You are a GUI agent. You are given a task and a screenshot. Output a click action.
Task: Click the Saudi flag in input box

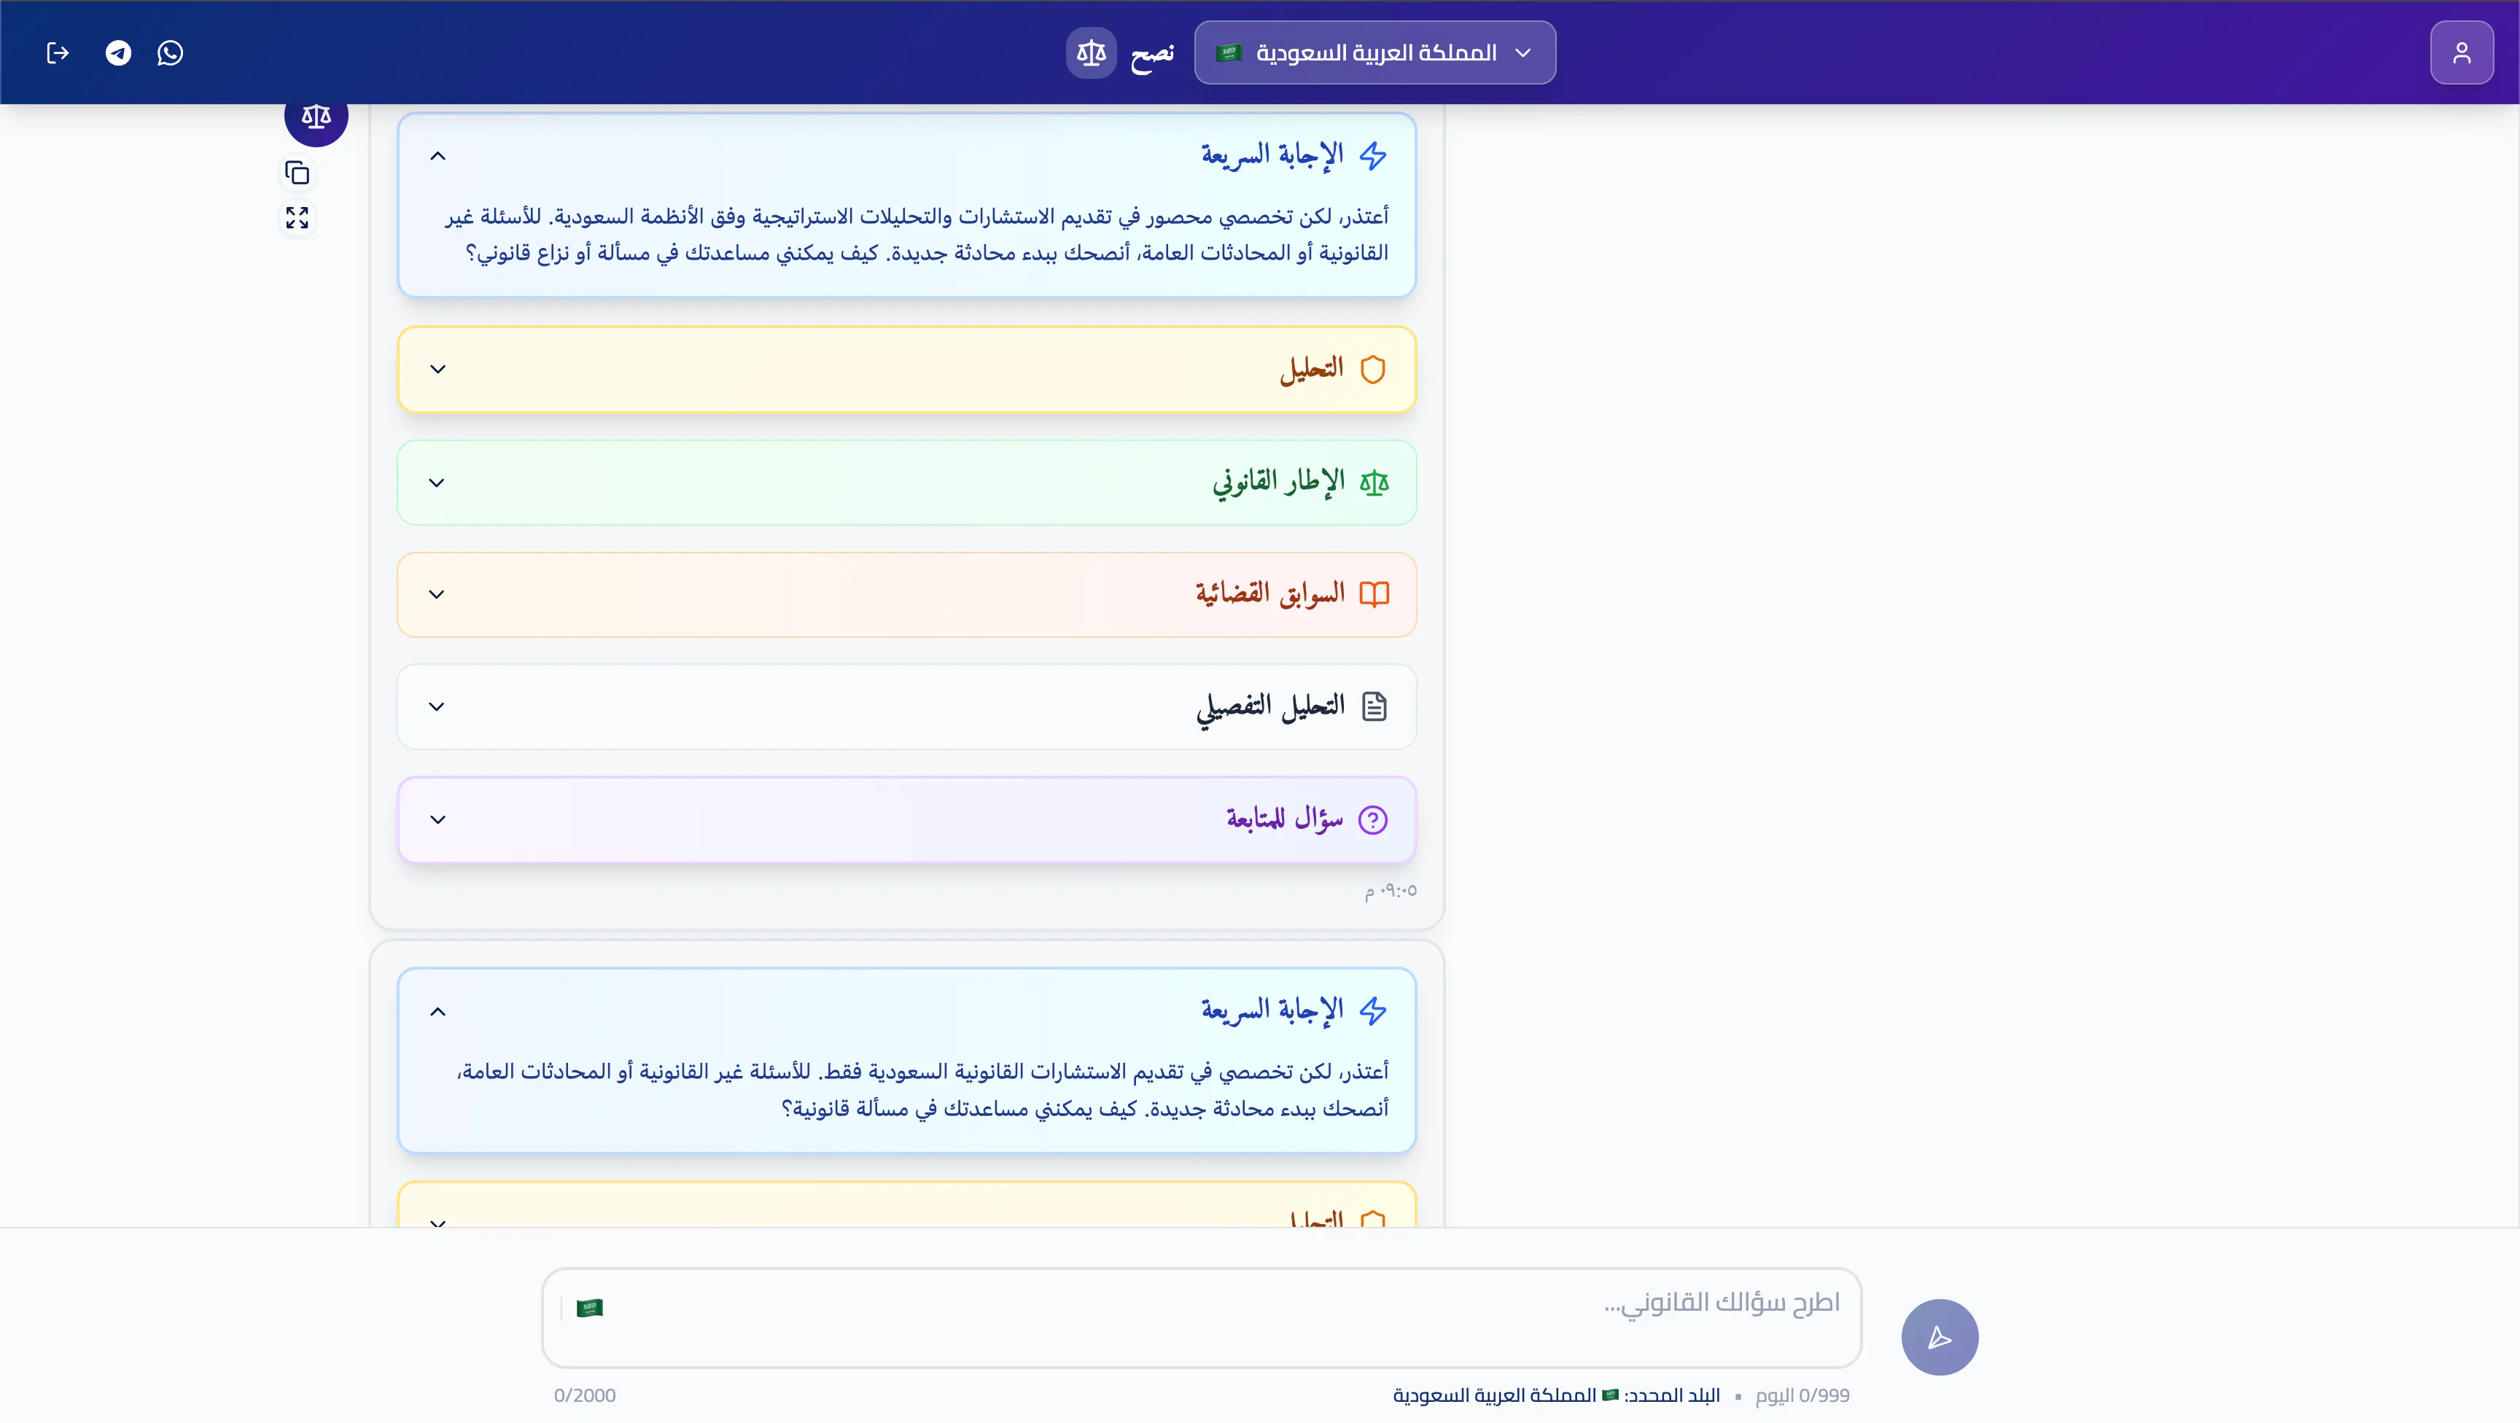click(590, 1308)
